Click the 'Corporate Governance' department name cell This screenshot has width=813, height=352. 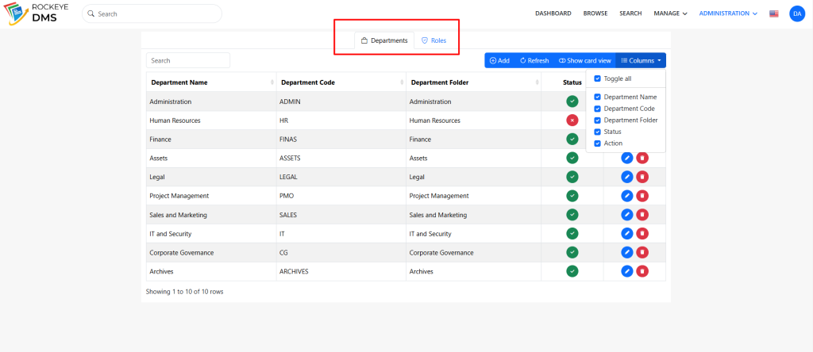pos(211,253)
